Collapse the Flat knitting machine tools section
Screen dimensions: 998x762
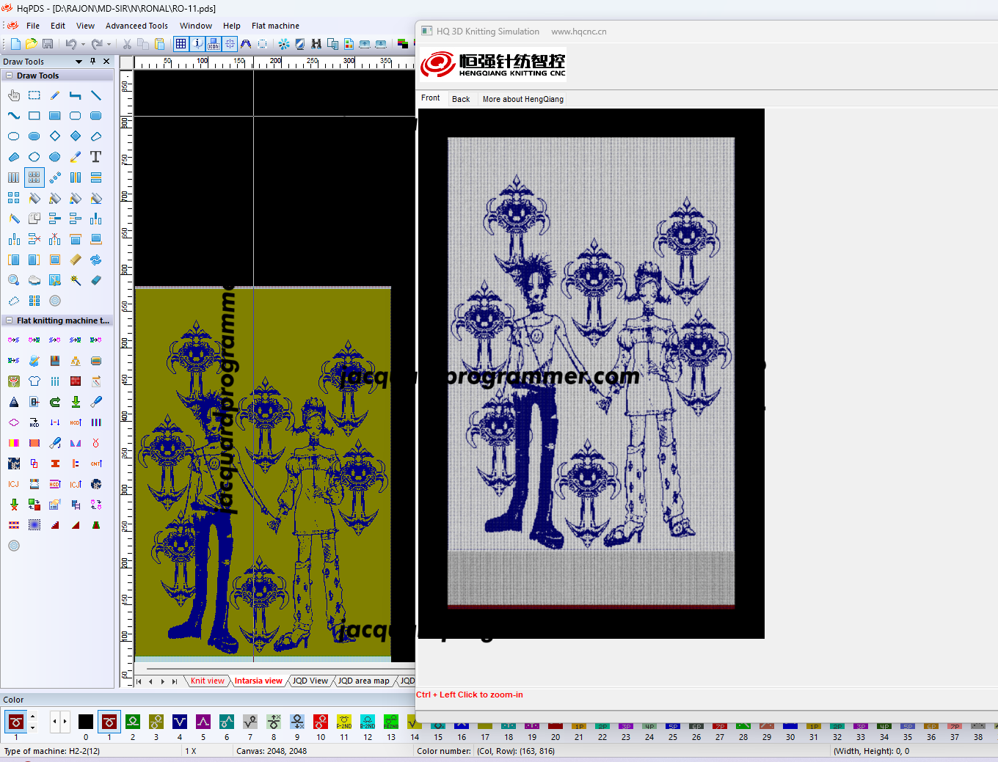pyautogui.click(x=10, y=320)
